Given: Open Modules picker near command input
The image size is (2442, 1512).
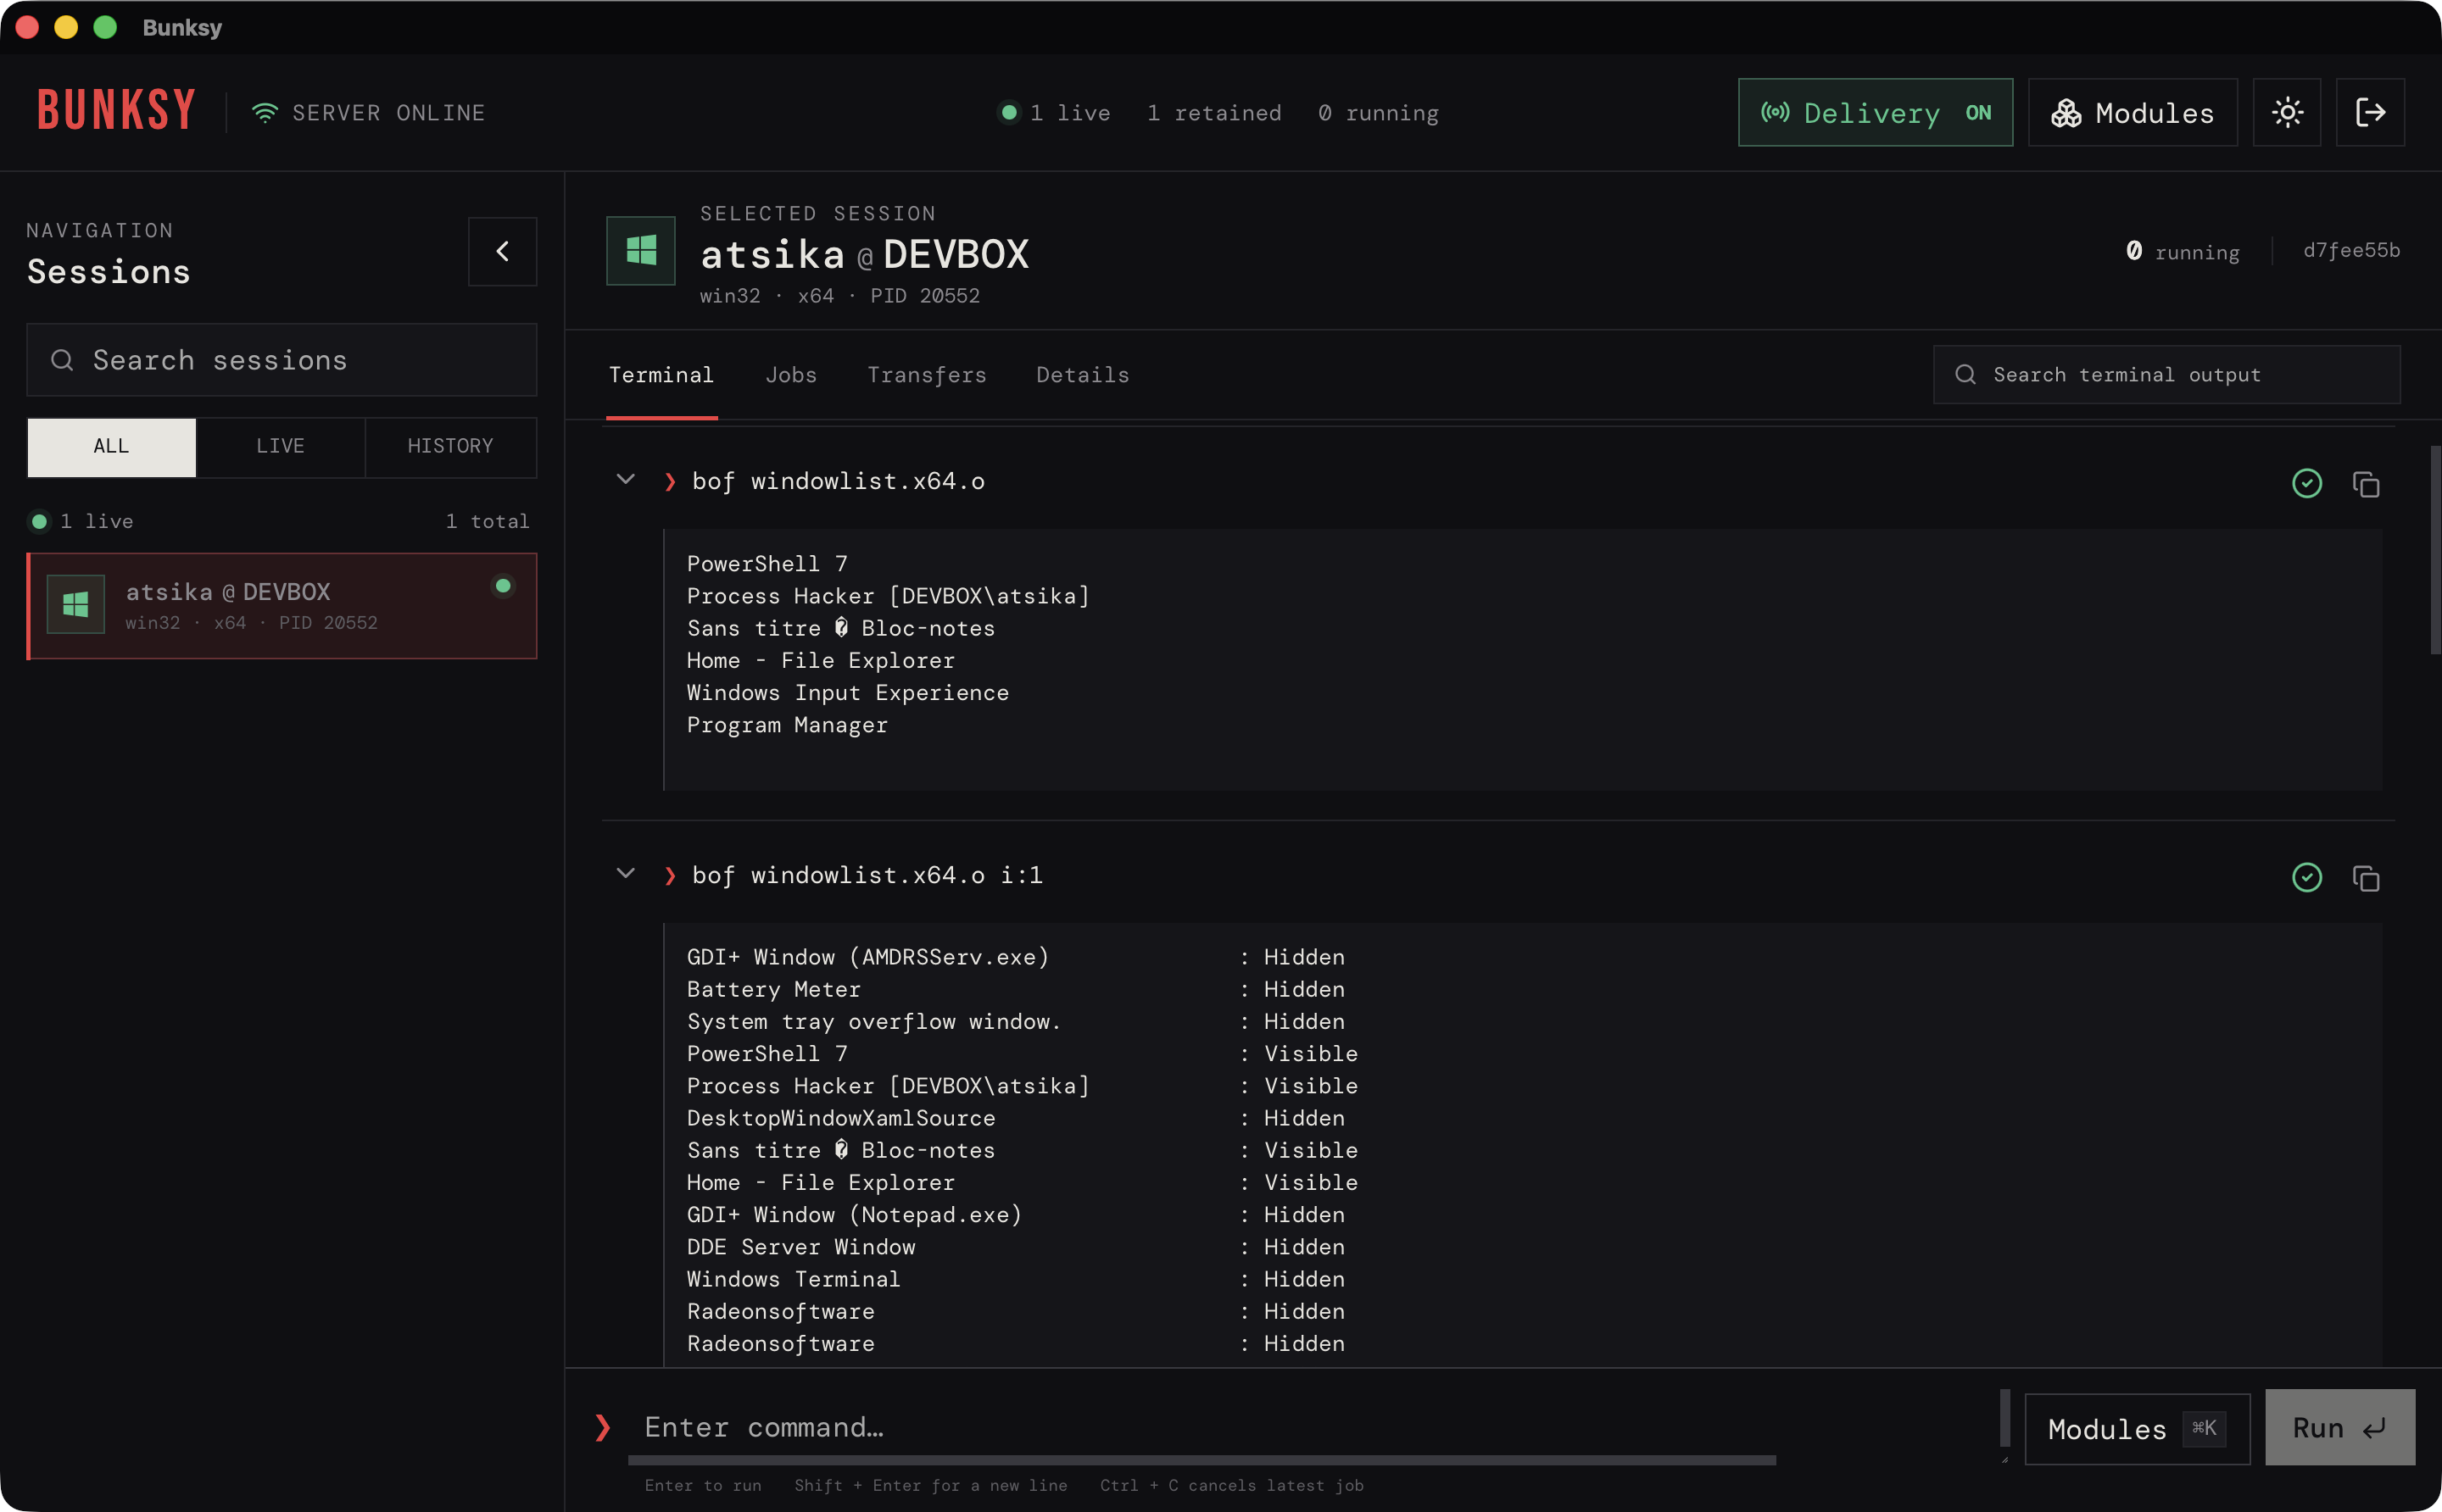Looking at the screenshot, I should [x=2137, y=1429].
